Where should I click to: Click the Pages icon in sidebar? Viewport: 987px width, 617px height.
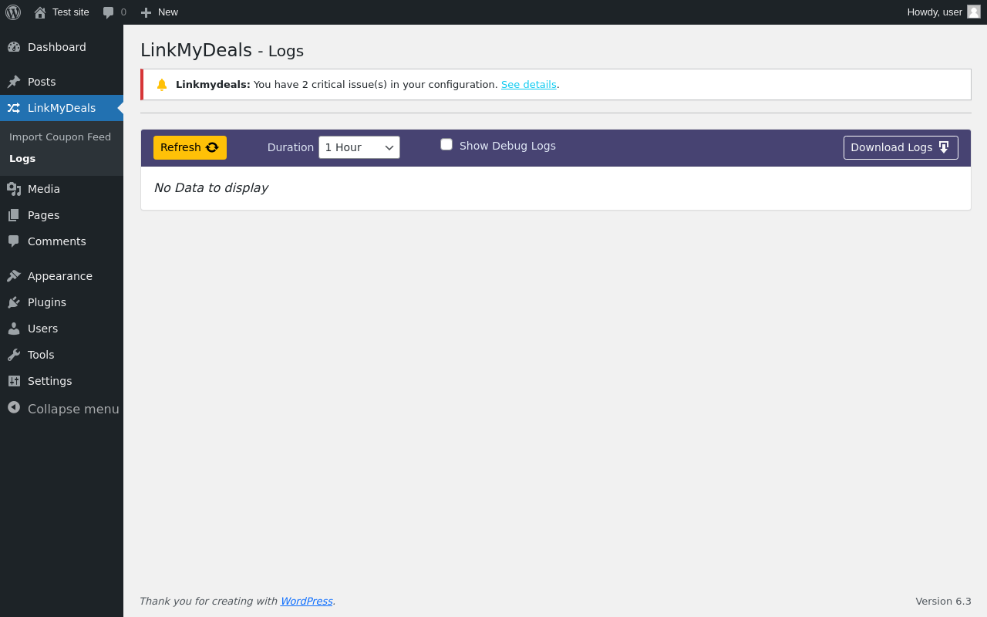[x=14, y=215]
